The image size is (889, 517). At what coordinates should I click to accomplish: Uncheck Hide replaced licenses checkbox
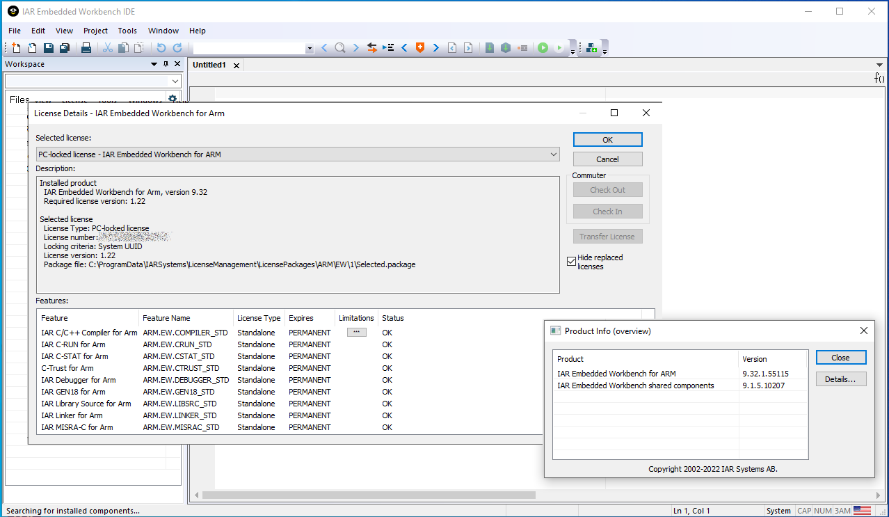tap(572, 262)
